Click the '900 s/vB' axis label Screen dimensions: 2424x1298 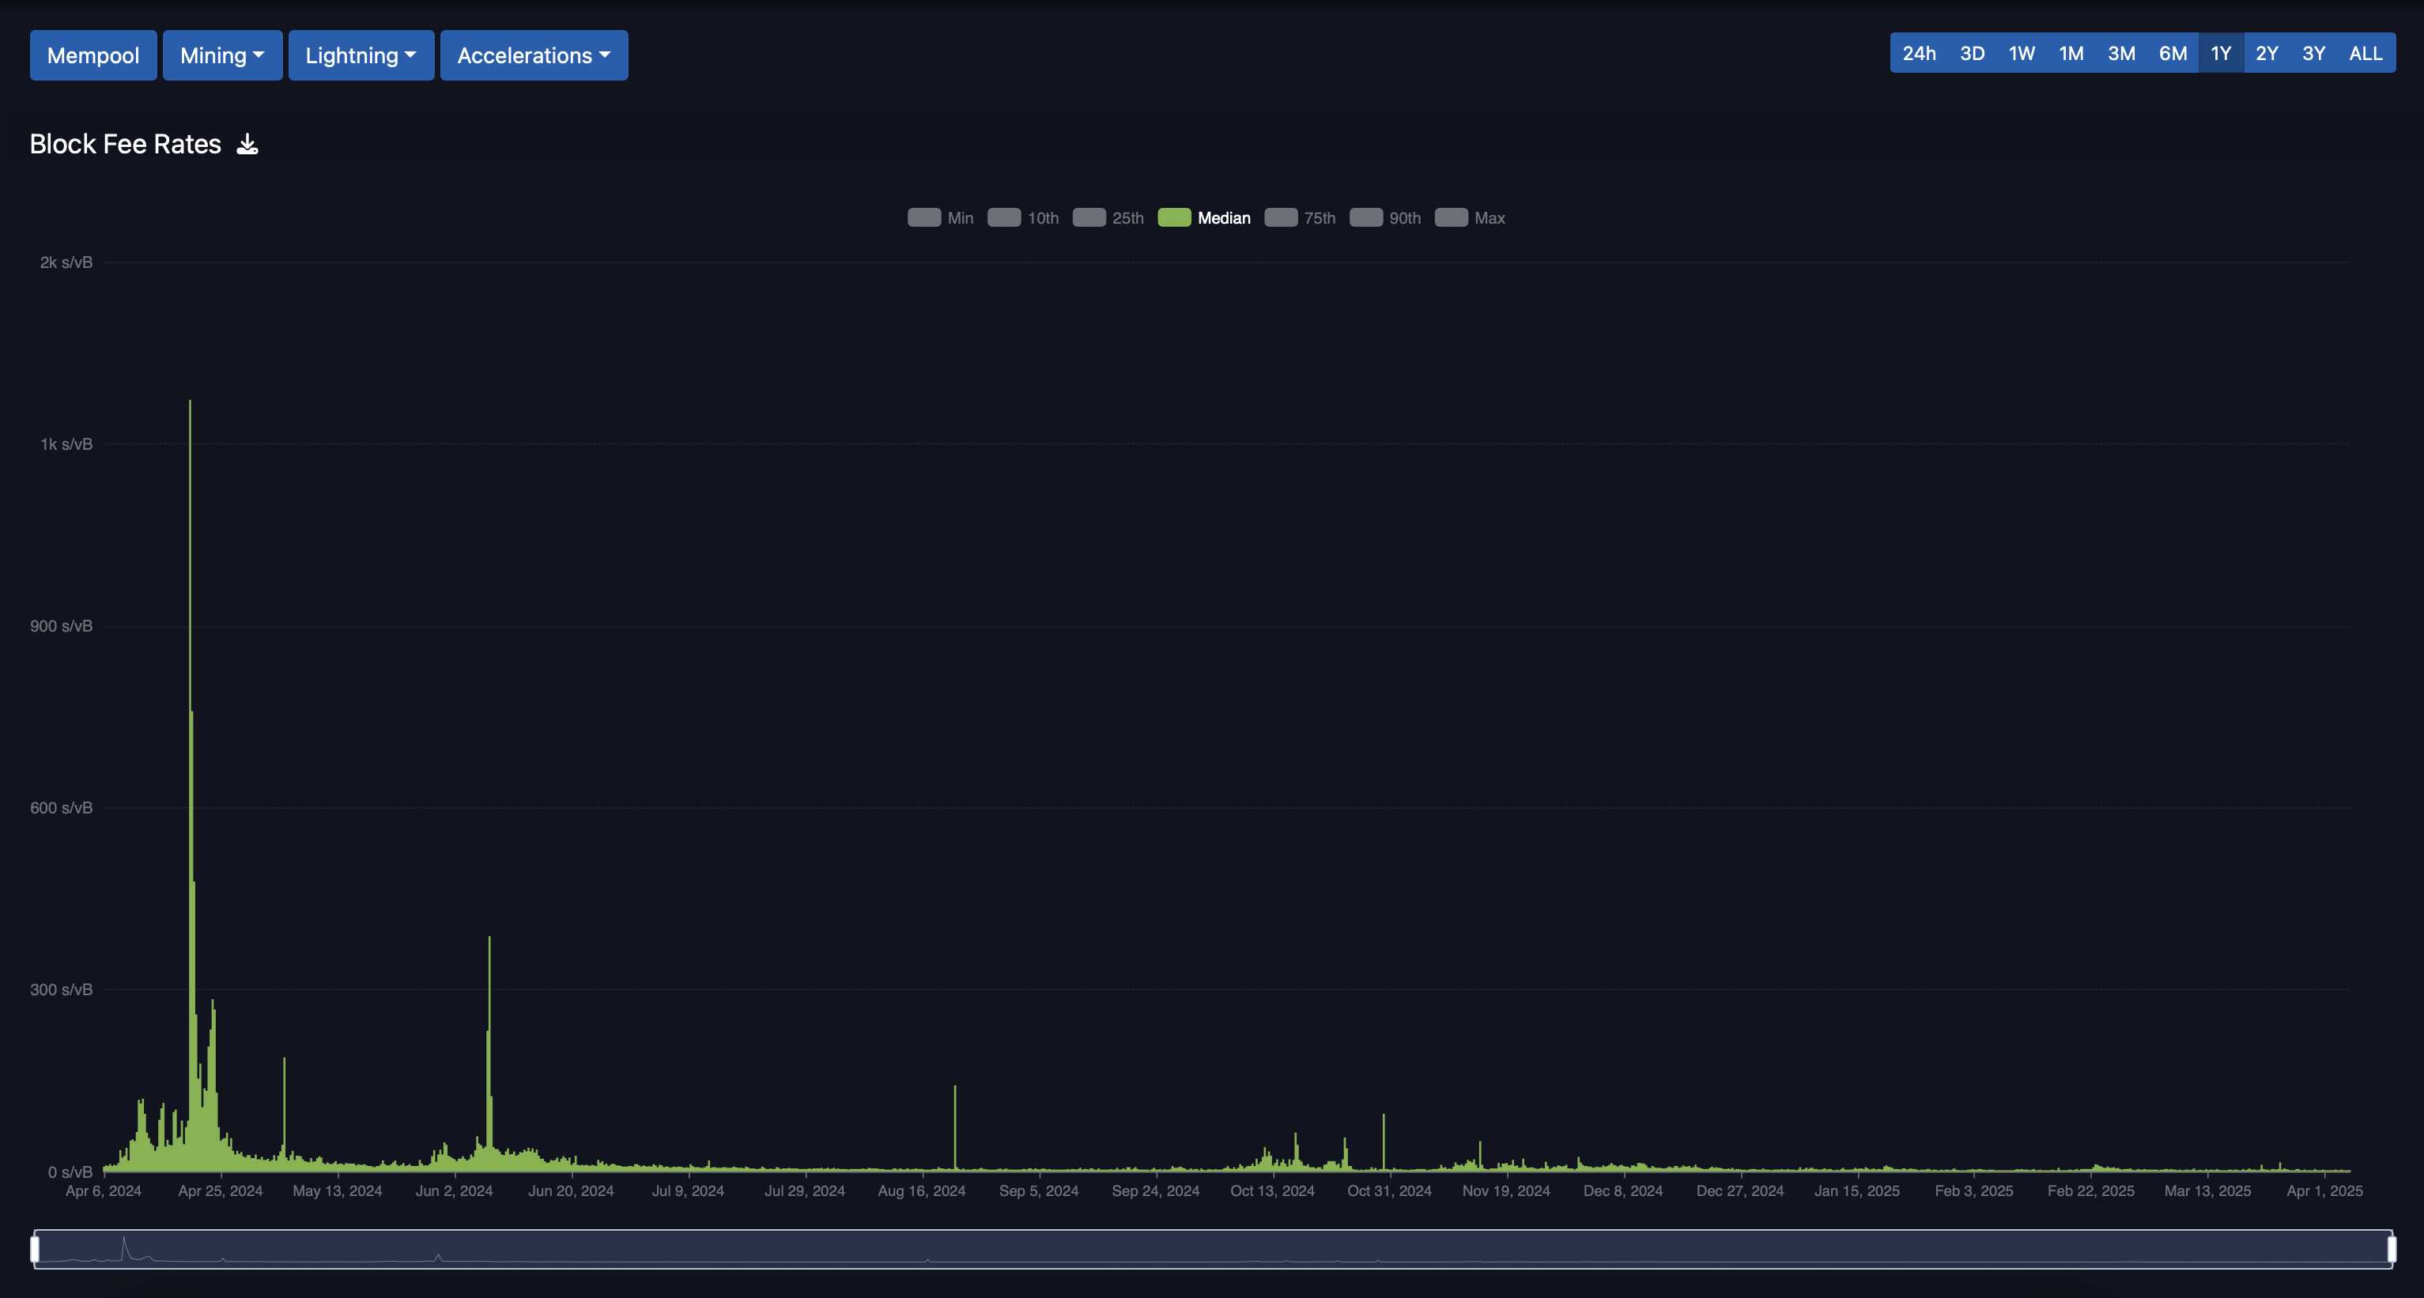click(61, 625)
